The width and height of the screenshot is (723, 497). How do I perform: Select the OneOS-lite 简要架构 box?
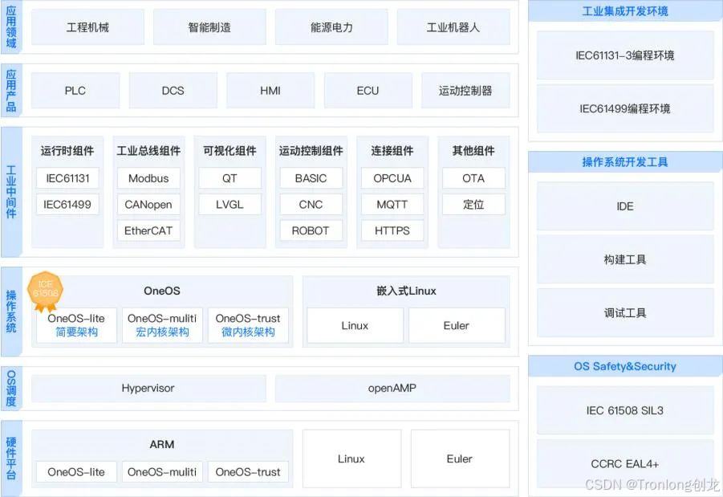(76, 325)
